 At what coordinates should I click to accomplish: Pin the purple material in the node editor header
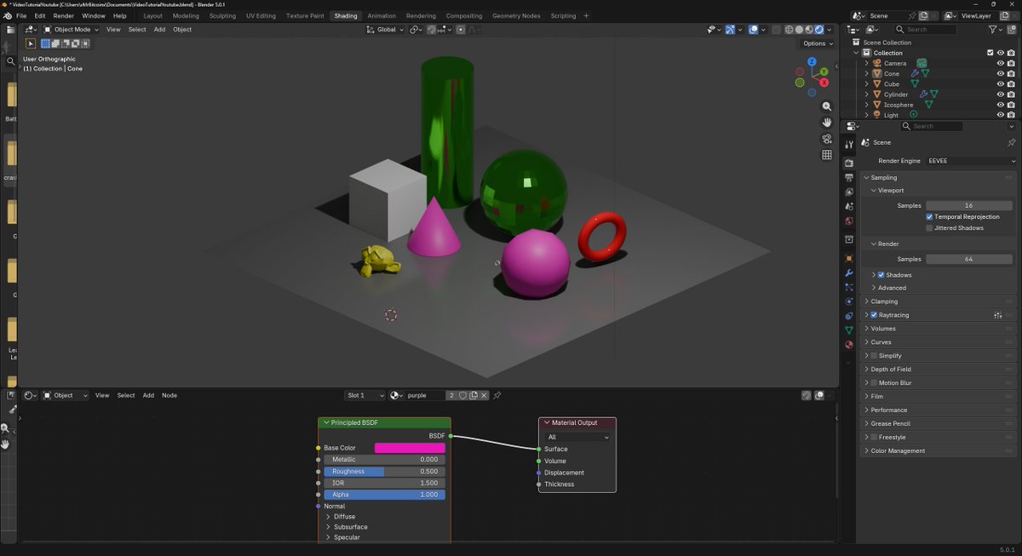click(497, 395)
